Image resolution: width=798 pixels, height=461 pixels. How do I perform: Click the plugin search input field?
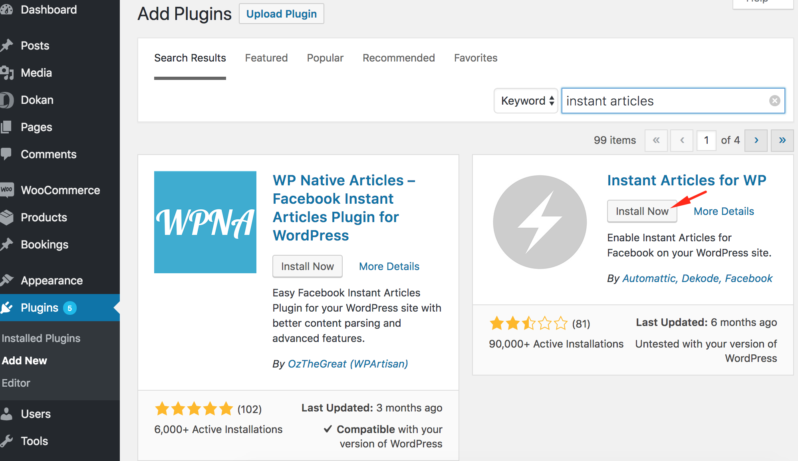tap(673, 101)
